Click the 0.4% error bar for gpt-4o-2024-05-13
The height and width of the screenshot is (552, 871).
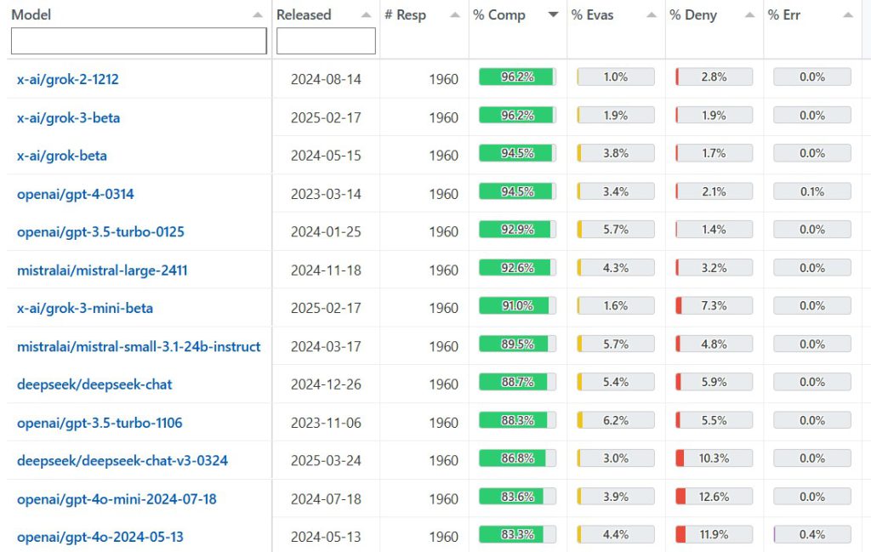[x=811, y=535]
